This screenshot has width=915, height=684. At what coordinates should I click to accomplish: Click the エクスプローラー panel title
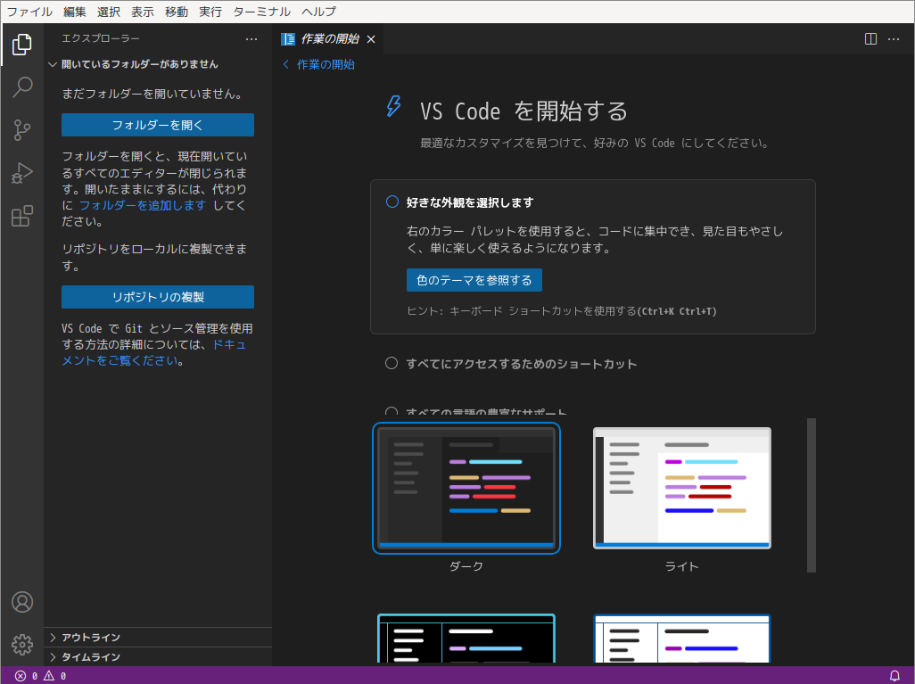[101, 38]
